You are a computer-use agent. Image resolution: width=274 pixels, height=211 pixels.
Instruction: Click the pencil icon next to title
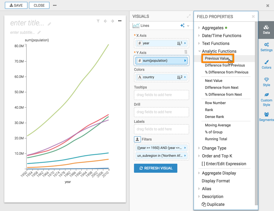point(49,24)
